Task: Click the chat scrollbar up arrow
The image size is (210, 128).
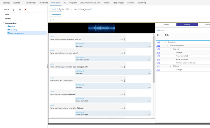Action: [x=153, y=35]
